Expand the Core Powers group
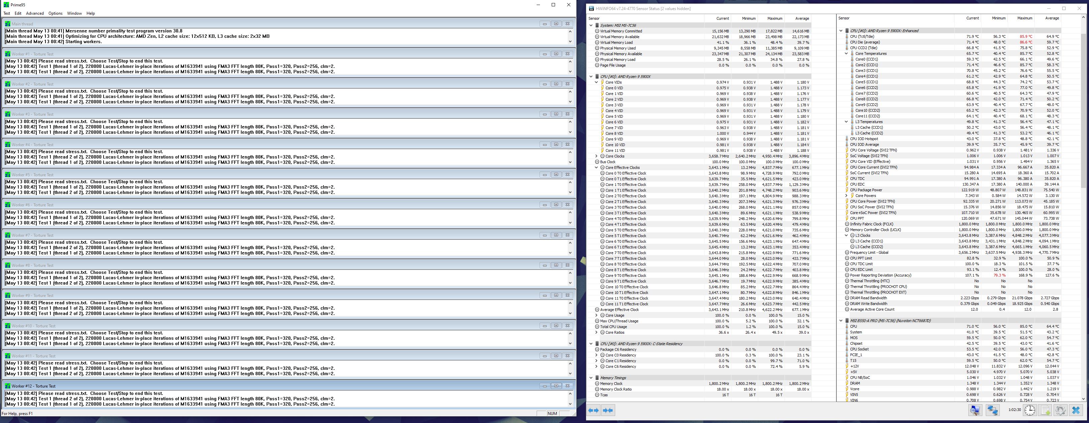Screen dimensions: 1089x423 [846, 196]
